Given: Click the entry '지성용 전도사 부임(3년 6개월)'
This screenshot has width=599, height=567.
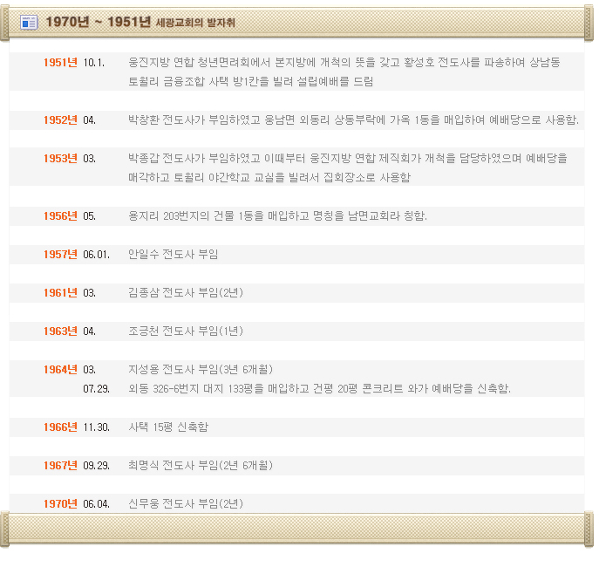Looking at the screenshot, I should pyautogui.click(x=201, y=370).
